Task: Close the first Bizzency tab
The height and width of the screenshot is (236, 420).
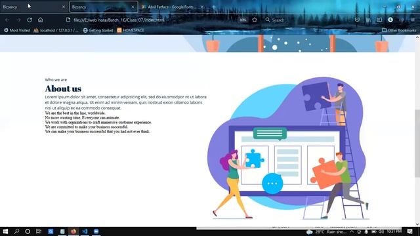Action: point(64,7)
